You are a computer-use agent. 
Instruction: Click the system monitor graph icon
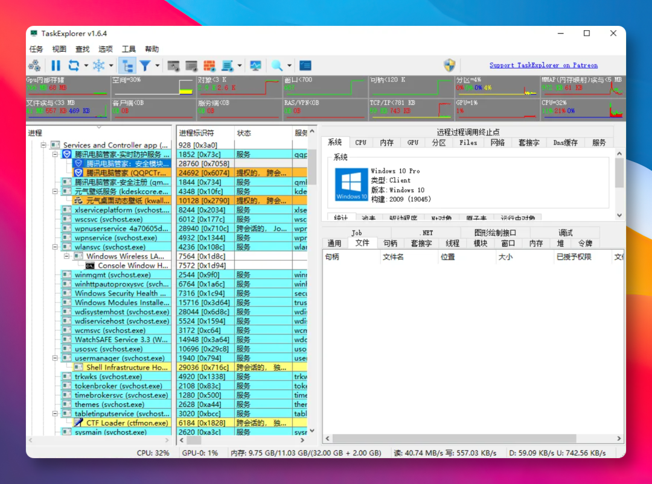[255, 65]
